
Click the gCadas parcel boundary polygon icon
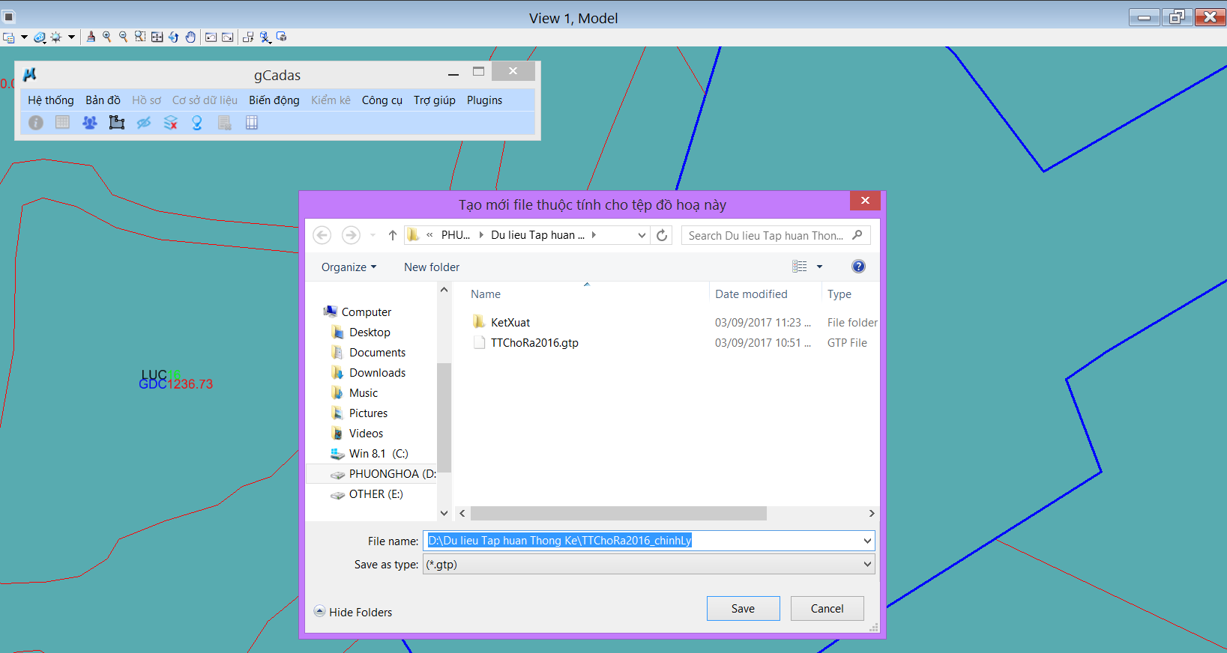(116, 123)
